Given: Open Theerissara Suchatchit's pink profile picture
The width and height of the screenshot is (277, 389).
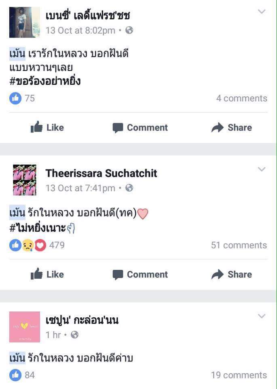Looking at the screenshot, I should (x=25, y=180).
